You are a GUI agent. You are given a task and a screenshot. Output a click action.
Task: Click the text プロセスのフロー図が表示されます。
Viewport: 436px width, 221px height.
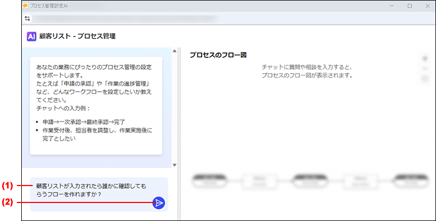click(307, 75)
